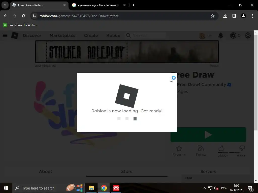Show hidden system tray icons

pyautogui.click(x=204, y=188)
